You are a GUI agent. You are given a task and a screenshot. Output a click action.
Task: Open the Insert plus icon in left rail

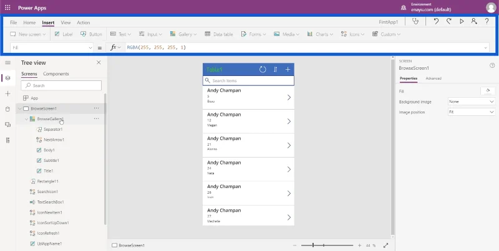8,93
